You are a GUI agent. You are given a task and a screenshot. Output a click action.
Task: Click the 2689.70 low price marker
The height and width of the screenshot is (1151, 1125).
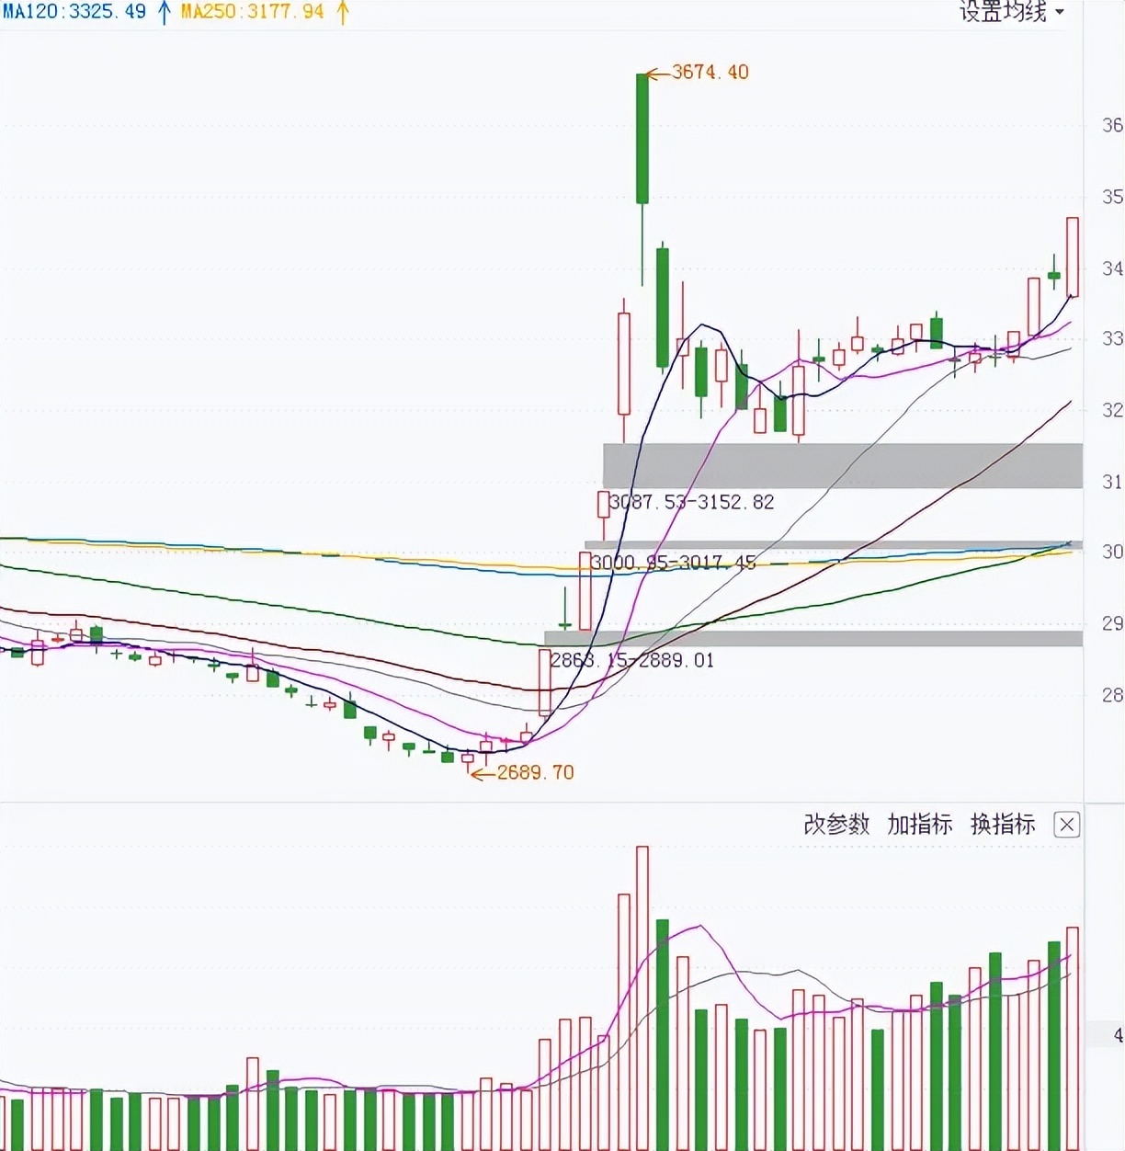pos(535,772)
